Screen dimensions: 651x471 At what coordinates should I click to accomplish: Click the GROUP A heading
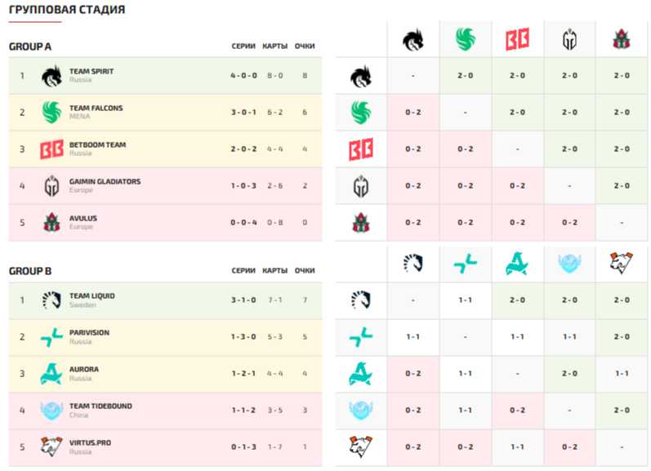tap(30, 47)
